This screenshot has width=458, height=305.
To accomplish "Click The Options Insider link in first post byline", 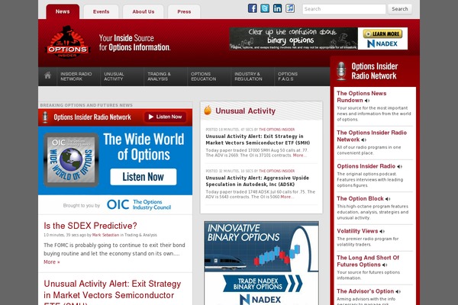I will (277, 130).
